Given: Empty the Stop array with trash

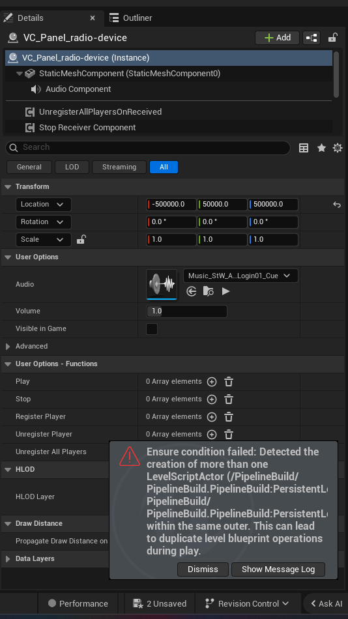Looking at the screenshot, I should point(229,399).
